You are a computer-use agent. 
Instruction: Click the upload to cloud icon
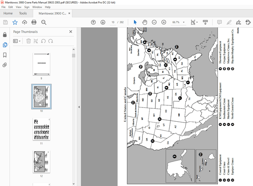[24, 22]
